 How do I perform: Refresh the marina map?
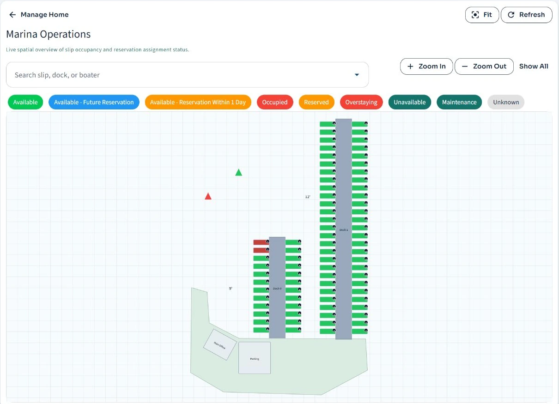tap(526, 15)
